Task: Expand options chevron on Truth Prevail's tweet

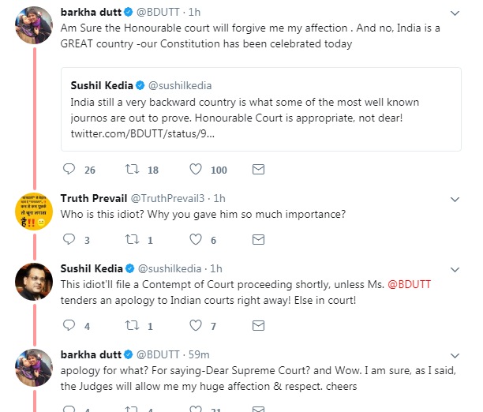Action: click(455, 198)
